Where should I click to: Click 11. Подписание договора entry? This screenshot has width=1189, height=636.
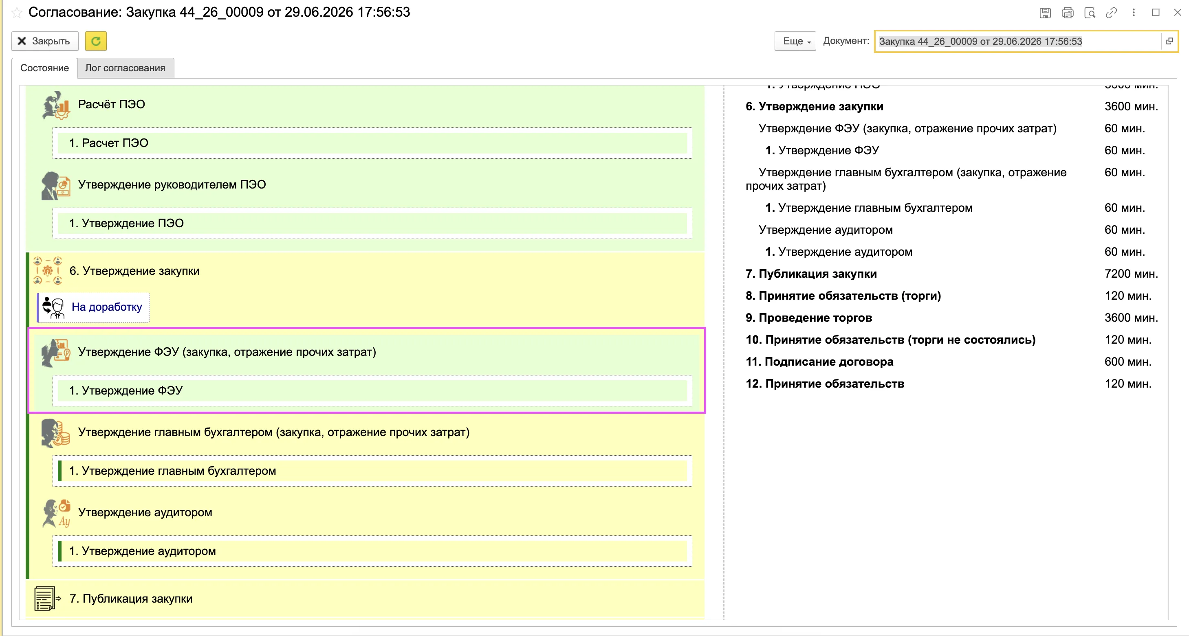click(819, 362)
